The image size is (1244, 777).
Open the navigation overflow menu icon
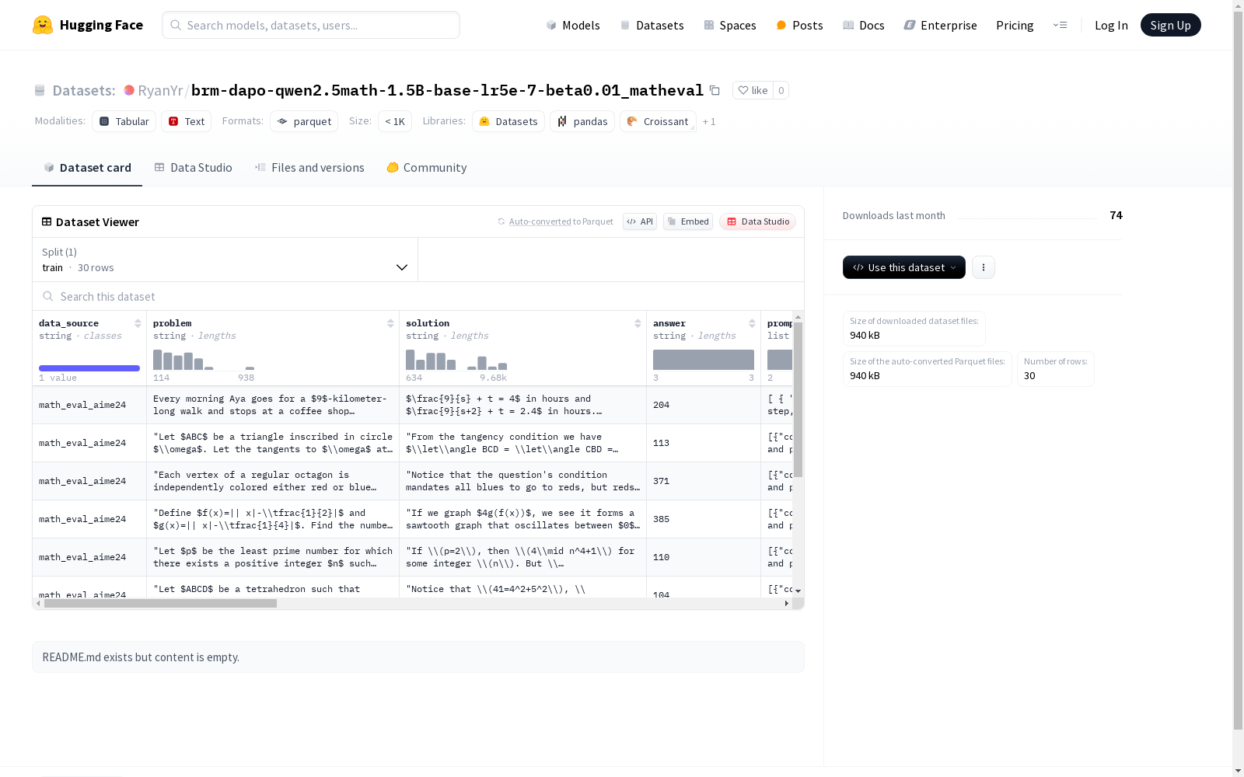click(1060, 25)
